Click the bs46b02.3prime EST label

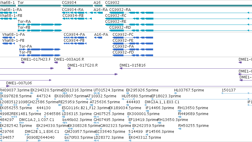point(77,120)
